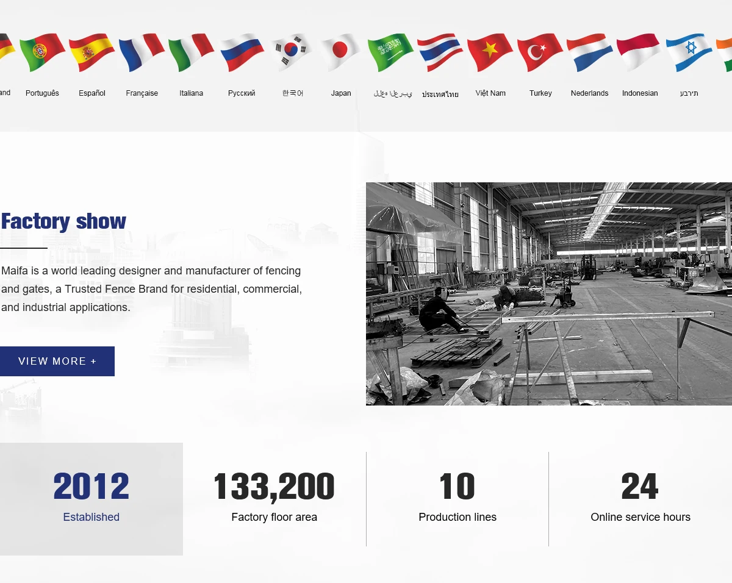The width and height of the screenshot is (732, 583).
Task: Click the VIEW MORE + button
Action: coord(57,361)
